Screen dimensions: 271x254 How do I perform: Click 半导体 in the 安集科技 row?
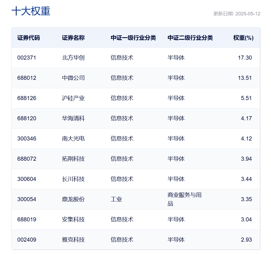176,219
